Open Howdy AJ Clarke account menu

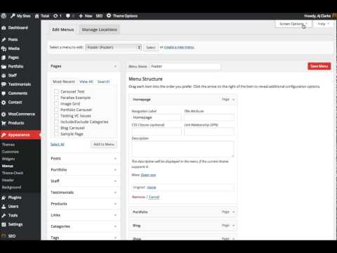click(x=320, y=15)
